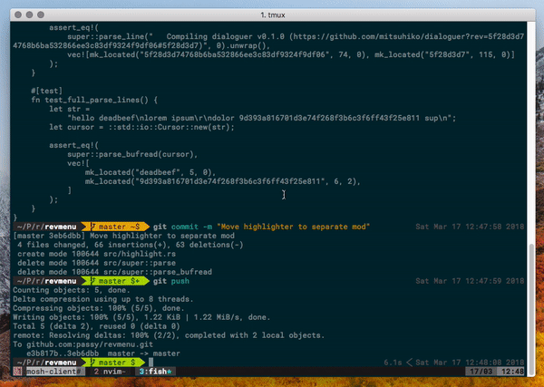
Task: Click the 'Writing objects: 100% (5/5)' line
Action: click(x=141, y=317)
